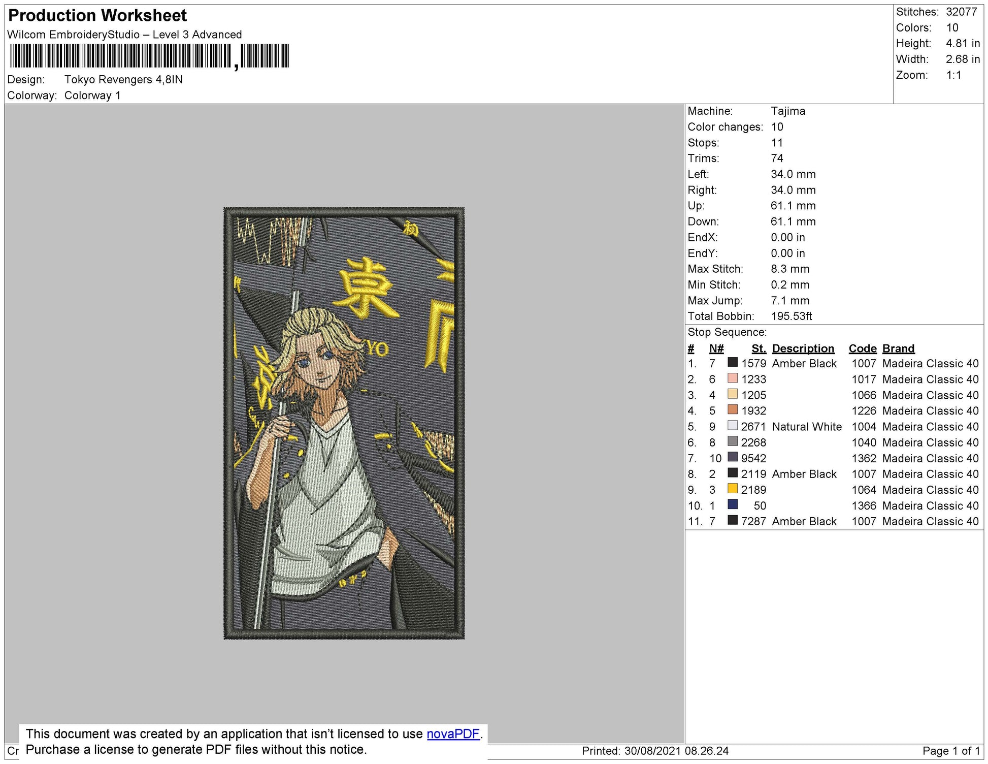Click the EndX value '0.00 in'
The image size is (988, 764).
(788, 237)
